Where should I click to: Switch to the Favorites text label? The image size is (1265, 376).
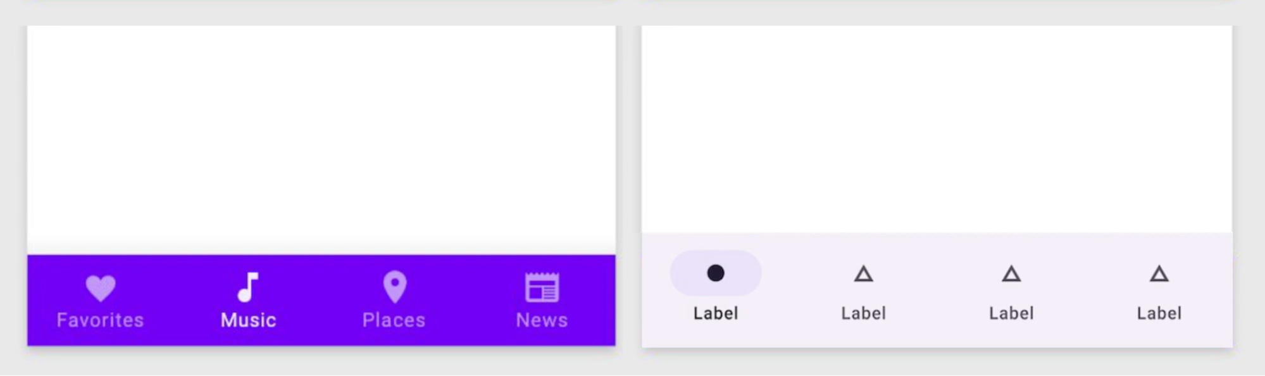[x=101, y=320]
